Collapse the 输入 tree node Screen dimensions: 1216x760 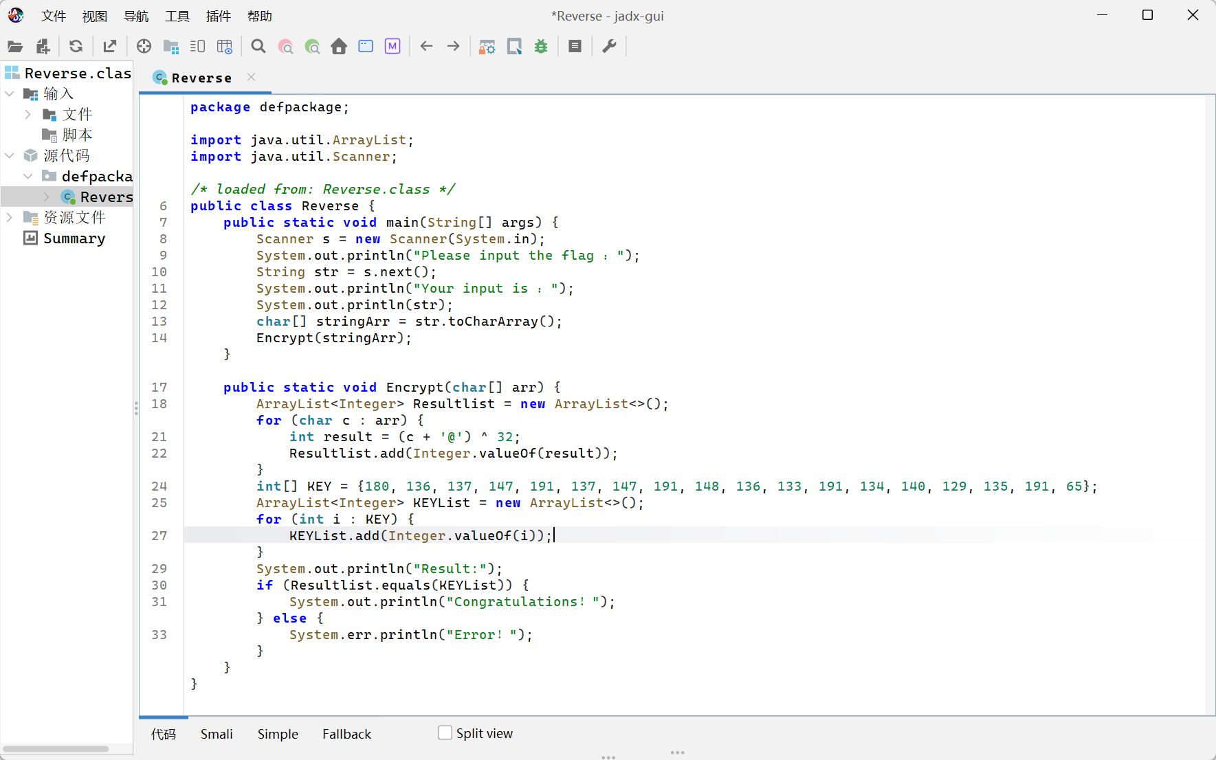pos(10,93)
